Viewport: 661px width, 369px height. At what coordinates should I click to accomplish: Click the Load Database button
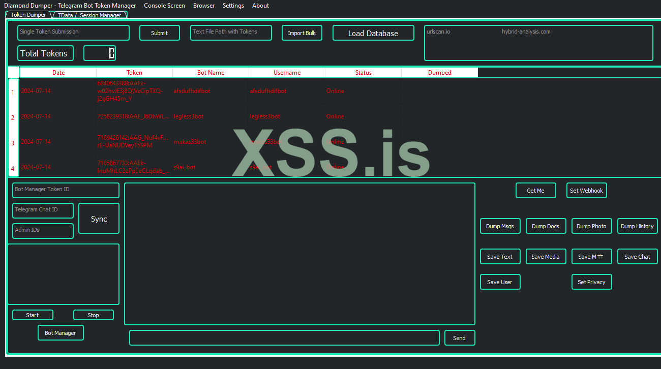[x=373, y=33]
